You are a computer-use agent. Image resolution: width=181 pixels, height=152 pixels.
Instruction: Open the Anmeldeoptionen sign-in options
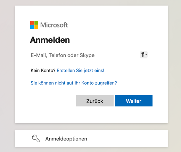pos(66,139)
